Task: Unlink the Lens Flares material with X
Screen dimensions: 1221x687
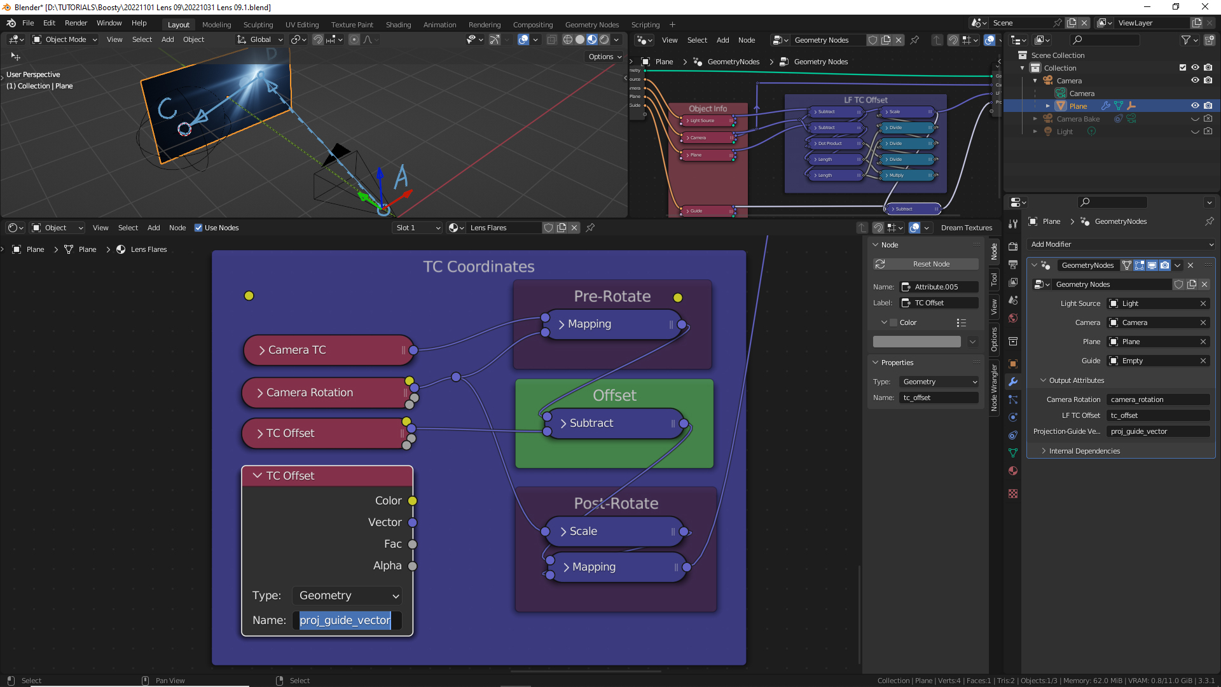Action: (x=574, y=228)
